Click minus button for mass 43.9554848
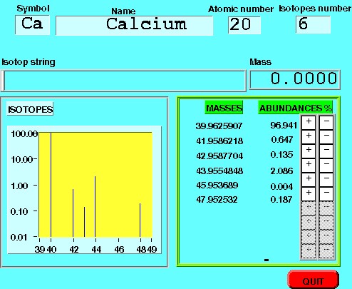Image resolution: width=352 pixels, height=289 pixels. (326, 165)
